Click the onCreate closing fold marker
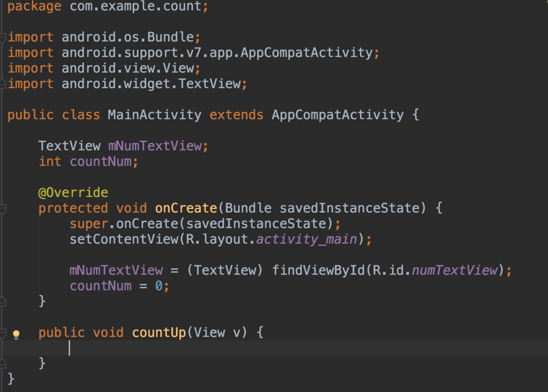Viewport: 548px width, 392px height. [x=3, y=302]
